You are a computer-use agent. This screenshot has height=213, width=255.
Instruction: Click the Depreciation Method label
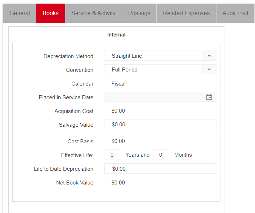68,56
